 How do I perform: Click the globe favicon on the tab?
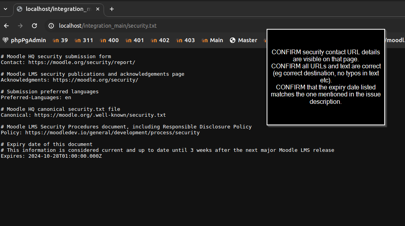(20, 9)
